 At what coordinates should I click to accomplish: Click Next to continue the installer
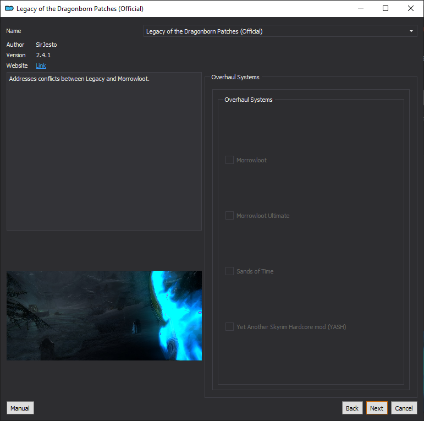tap(377, 408)
